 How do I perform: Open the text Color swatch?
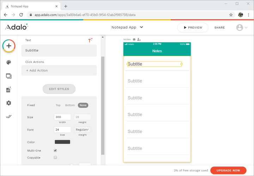62,142
